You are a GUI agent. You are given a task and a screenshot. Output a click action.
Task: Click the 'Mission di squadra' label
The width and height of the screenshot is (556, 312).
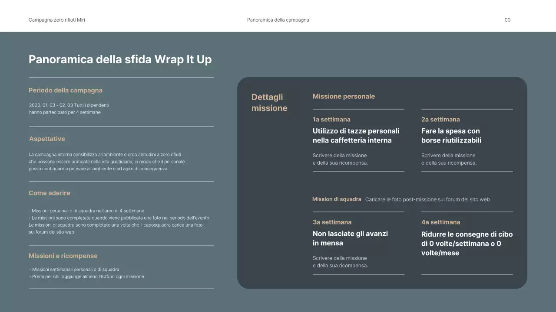click(337, 199)
